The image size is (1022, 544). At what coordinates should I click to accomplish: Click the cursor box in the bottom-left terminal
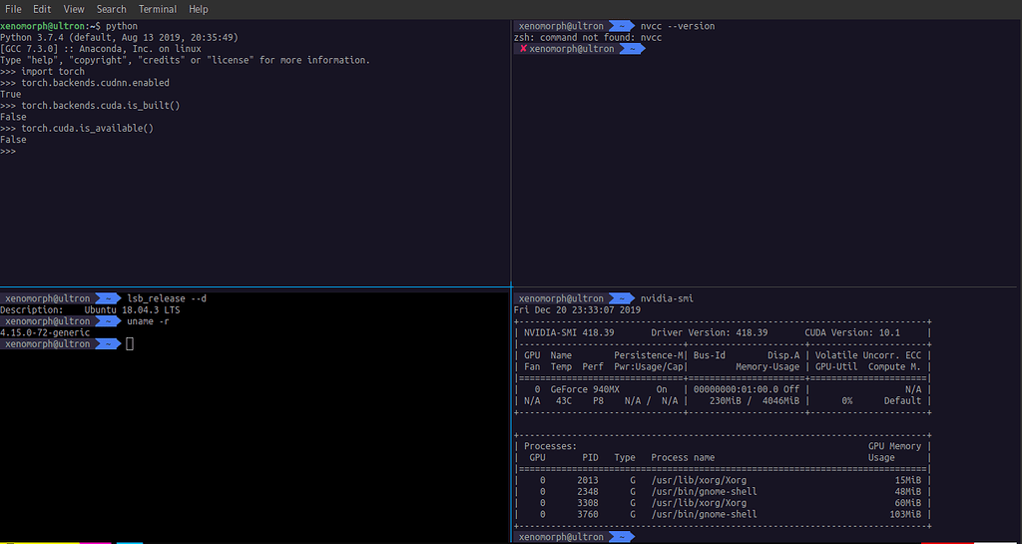click(130, 344)
